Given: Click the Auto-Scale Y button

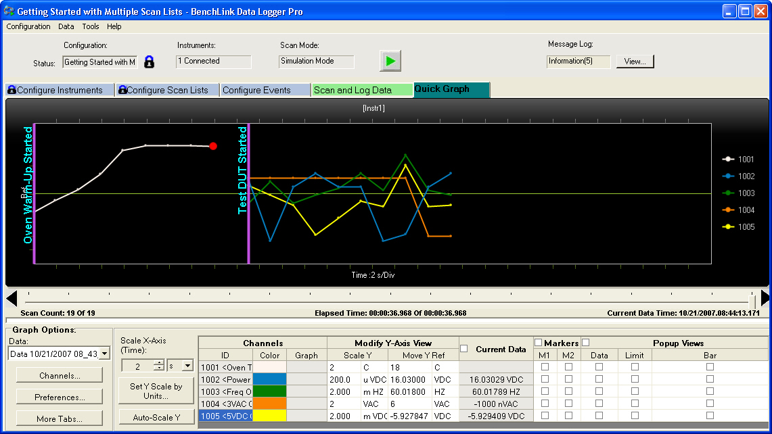Looking at the screenshot, I should tap(156, 417).
